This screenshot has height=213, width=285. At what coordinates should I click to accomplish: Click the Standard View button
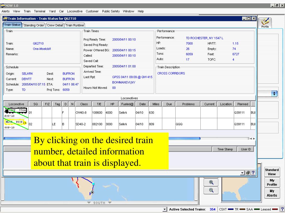[272, 172]
